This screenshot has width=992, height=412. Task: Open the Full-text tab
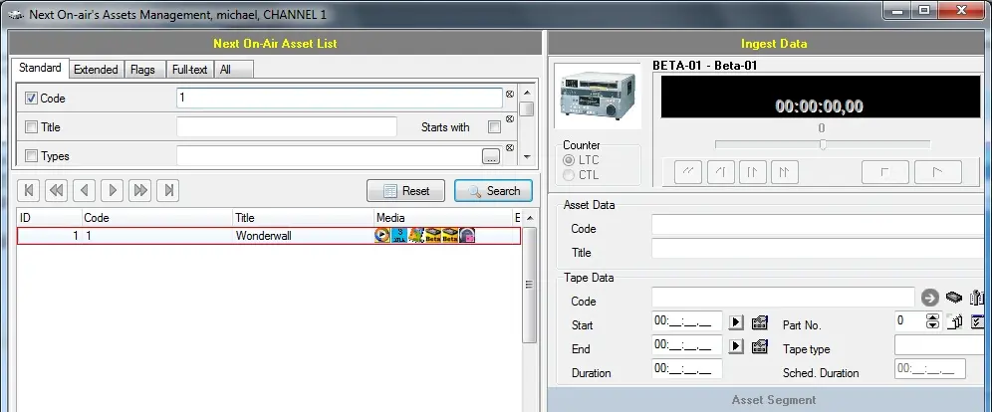point(189,70)
